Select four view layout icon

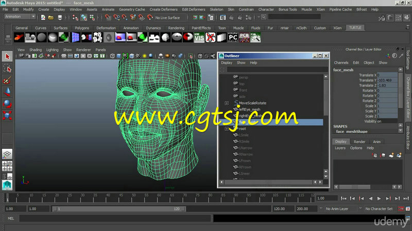(7, 166)
